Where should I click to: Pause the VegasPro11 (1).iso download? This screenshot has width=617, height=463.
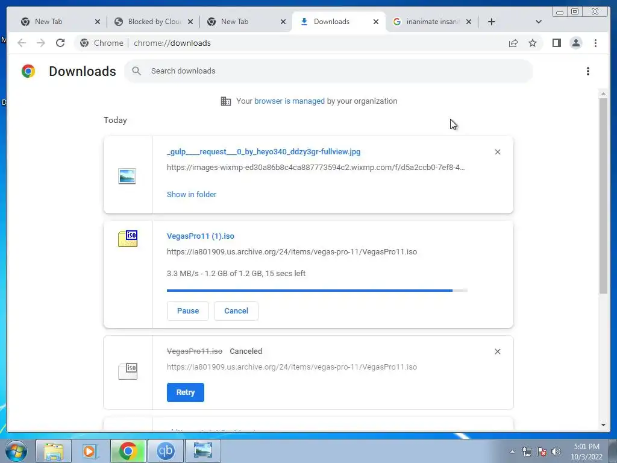click(x=188, y=311)
